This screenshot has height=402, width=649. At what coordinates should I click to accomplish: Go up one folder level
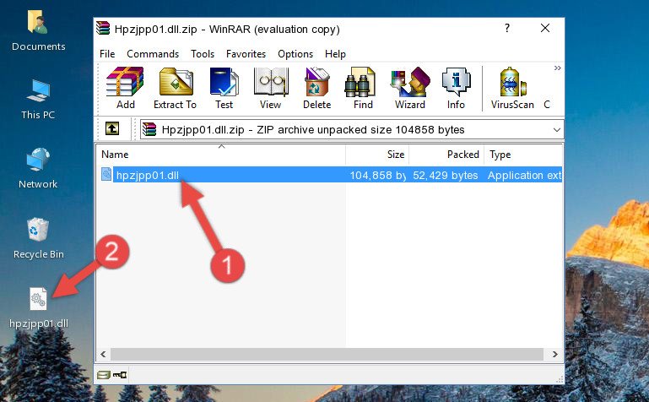112,128
